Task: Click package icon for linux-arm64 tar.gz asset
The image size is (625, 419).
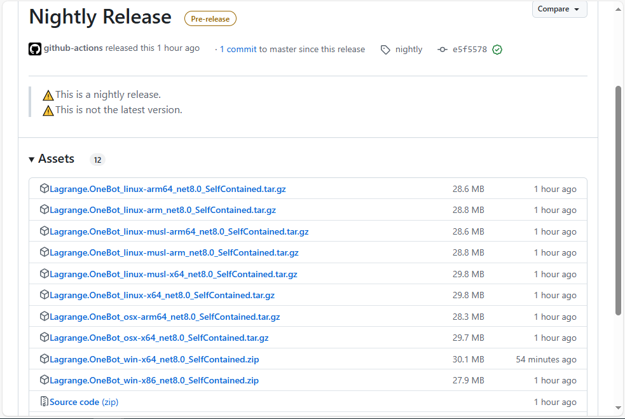Action: pyautogui.click(x=45, y=189)
